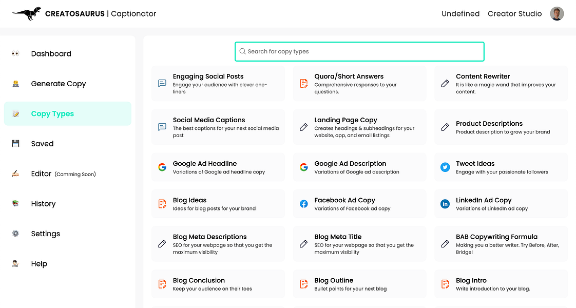Open History in sidebar
576x308 pixels.
pyautogui.click(x=68, y=203)
